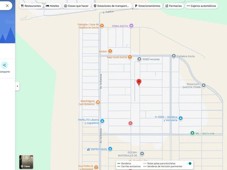Click the Compartir share icon

click(x=4, y=65)
